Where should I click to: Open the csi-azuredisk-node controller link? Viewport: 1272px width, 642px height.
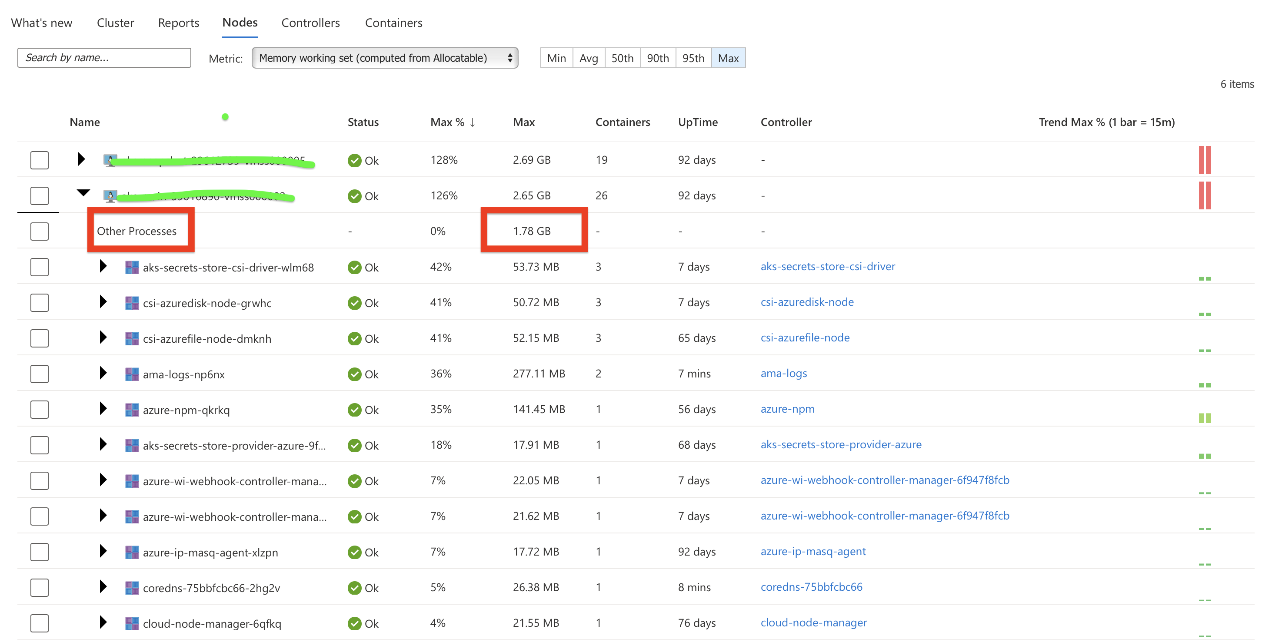(807, 302)
